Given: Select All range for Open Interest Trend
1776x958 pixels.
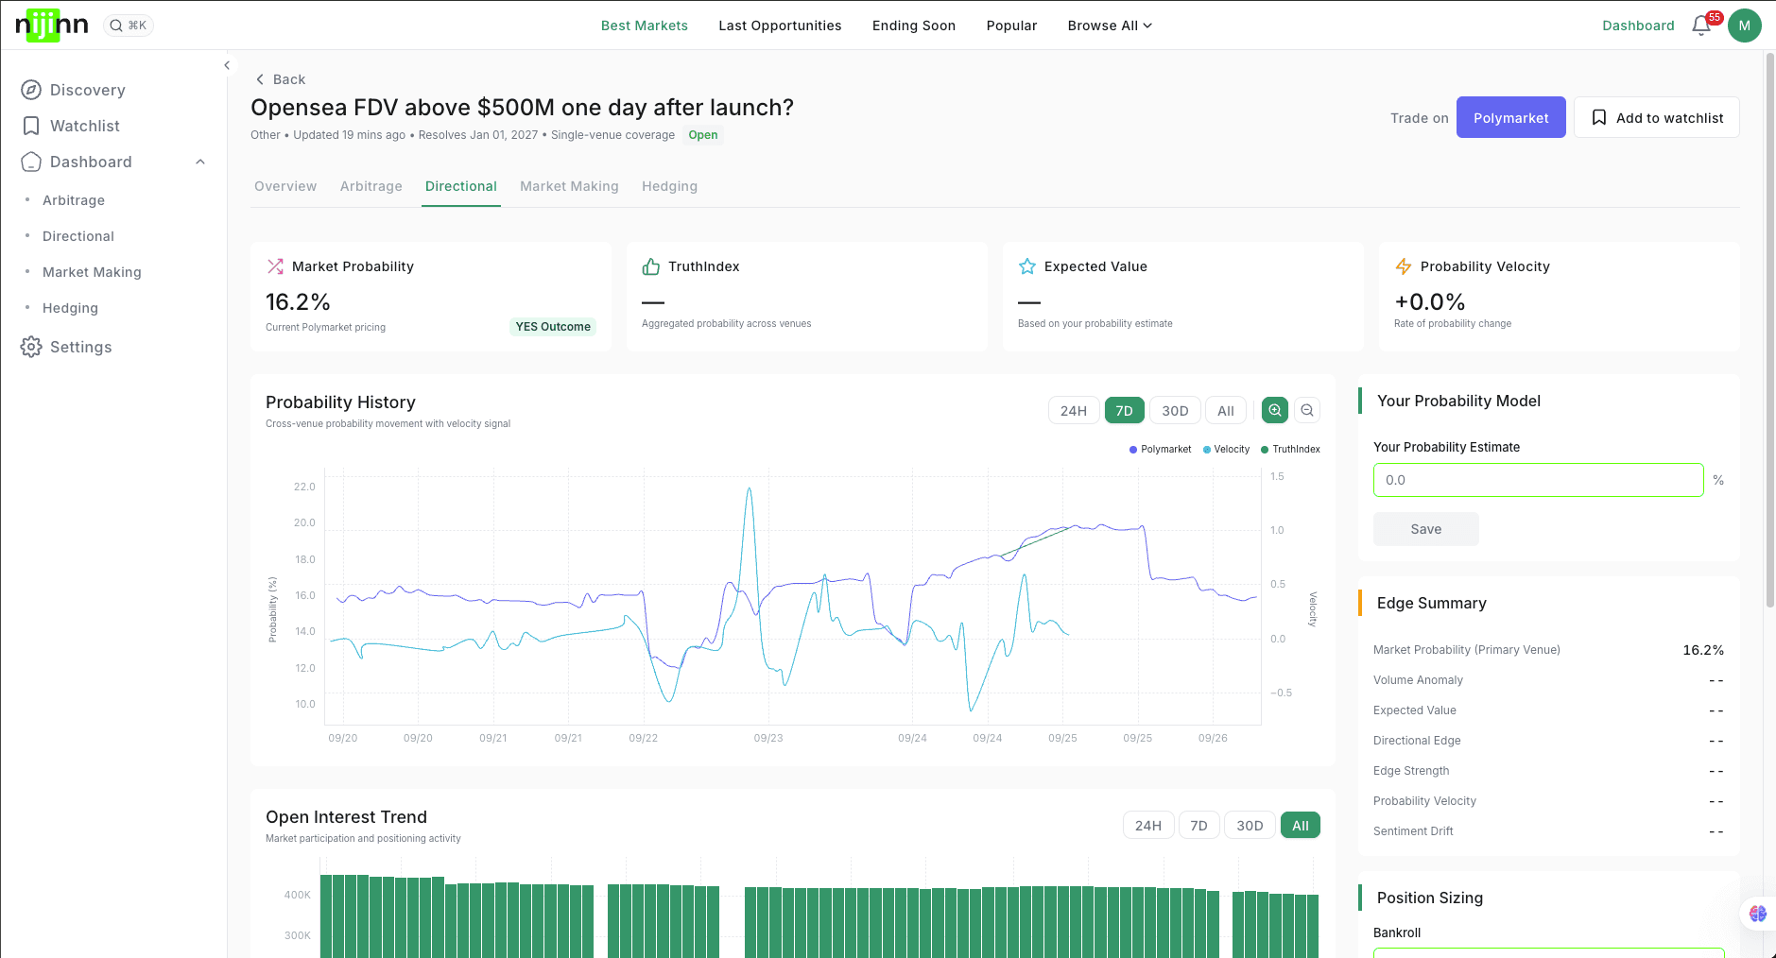Looking at the screenshot, I should click(x=1301, y=825).
